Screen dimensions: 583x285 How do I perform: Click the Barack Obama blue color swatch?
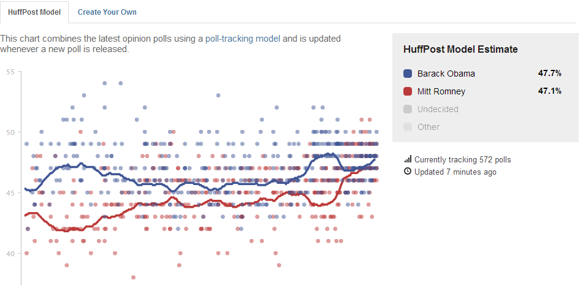[408, 74]
